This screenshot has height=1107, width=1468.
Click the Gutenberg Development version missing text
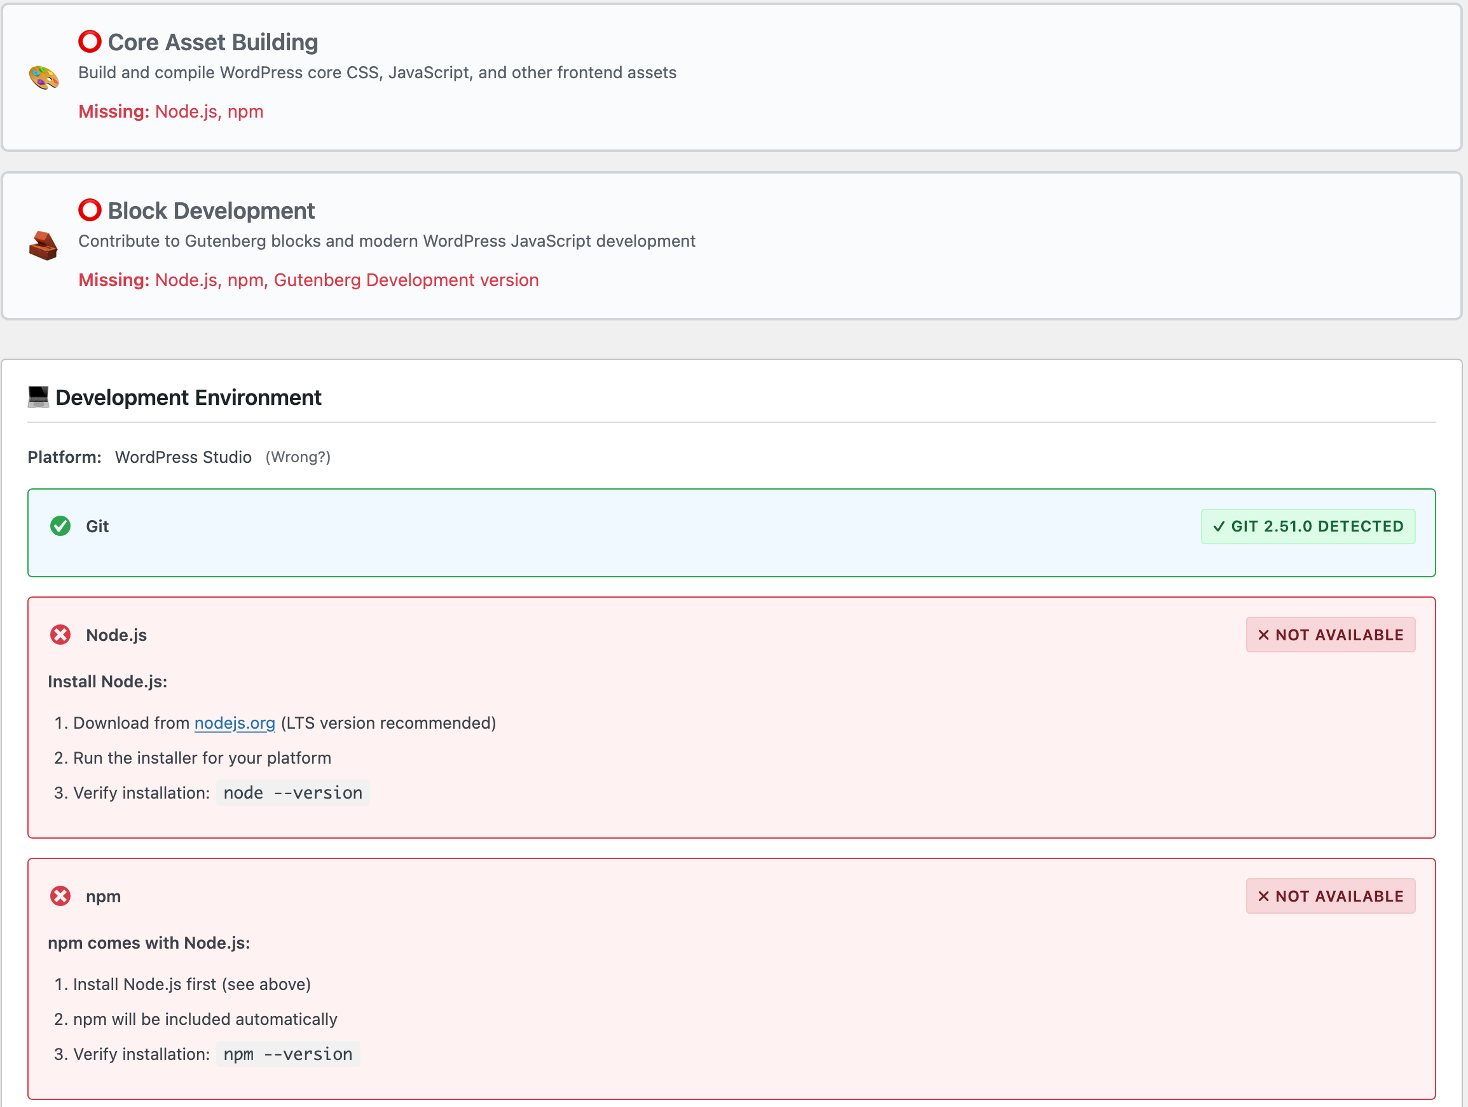point(406,280)
